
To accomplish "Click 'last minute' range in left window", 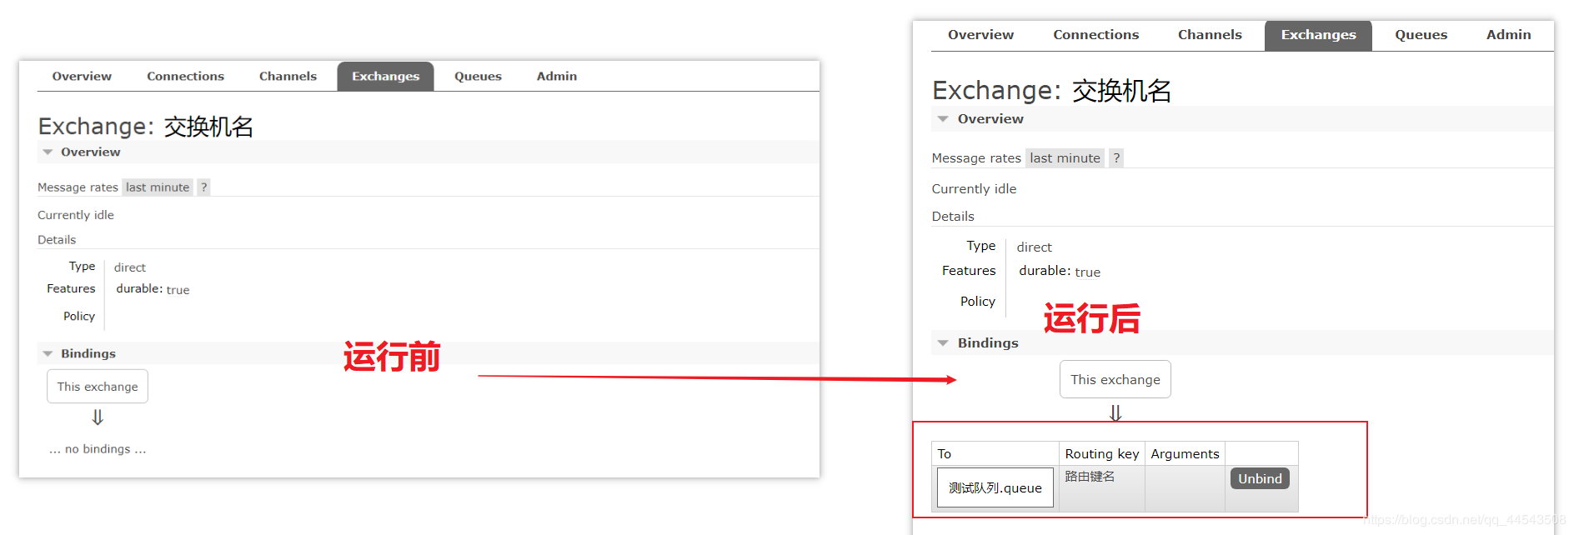I will (158, 187).
